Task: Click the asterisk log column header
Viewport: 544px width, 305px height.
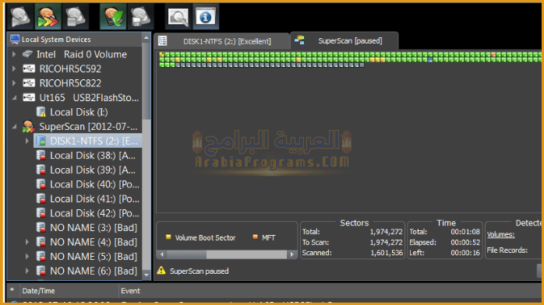Action: coord(12,290)
